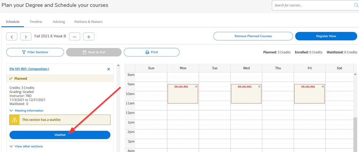The width and height of the screenshot is (359, 152).
Task: Remove Monday EN-101-R01 block with X
Action: click(196, 87)
